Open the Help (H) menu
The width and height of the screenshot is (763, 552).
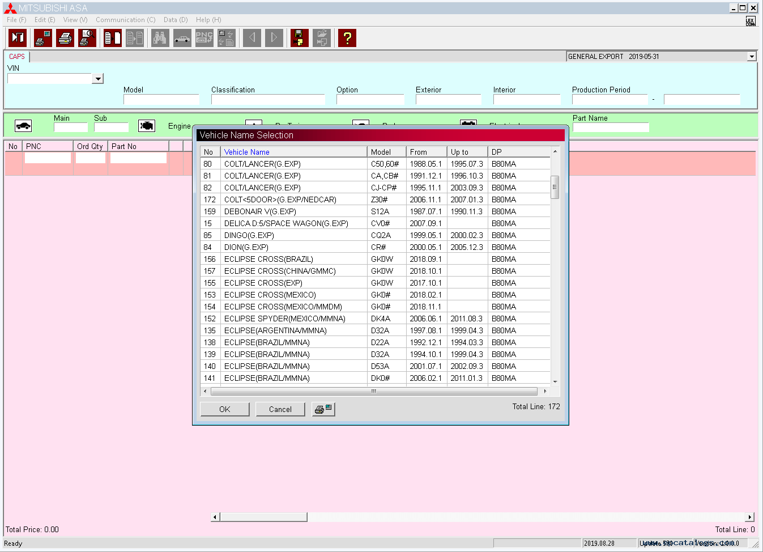tap(208, 20)
